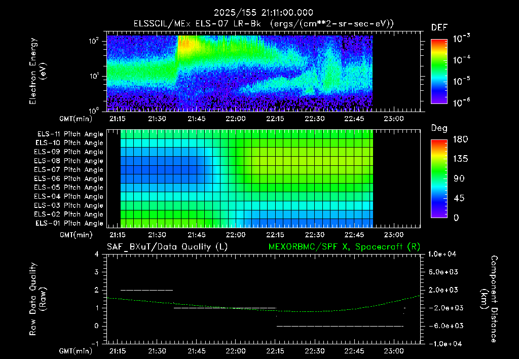The width and height of the screenshot is (519, 359).
Task: Click the 'DEF' legend label
Action: pos(439,28)
